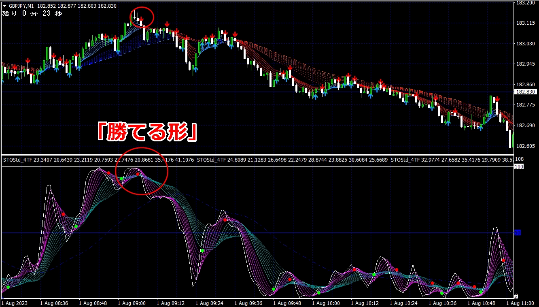This screenshot has height=307, width=539.
Task: Click the red dot at the rightmost stochastic peak
Action: coord(503,260)
